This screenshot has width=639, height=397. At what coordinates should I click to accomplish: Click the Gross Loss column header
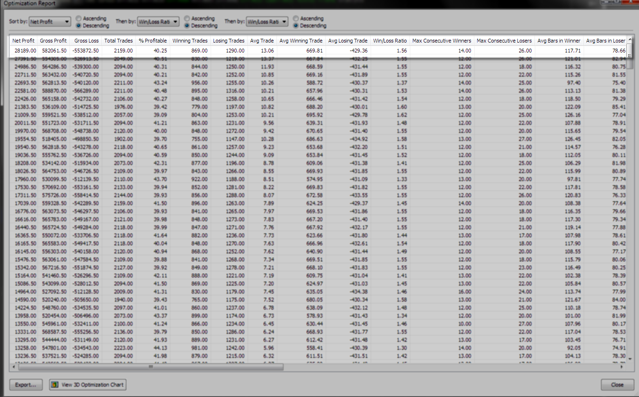point(86,41)
